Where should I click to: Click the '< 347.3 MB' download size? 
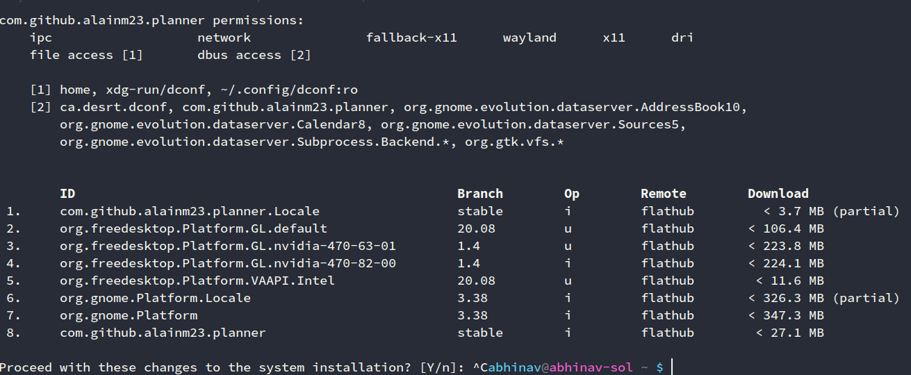pos(786,315)
